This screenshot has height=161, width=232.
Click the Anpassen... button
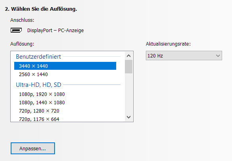click(x=33, y=148)
